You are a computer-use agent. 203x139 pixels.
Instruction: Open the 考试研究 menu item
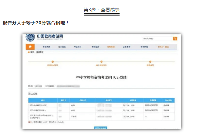click(144, 47)
